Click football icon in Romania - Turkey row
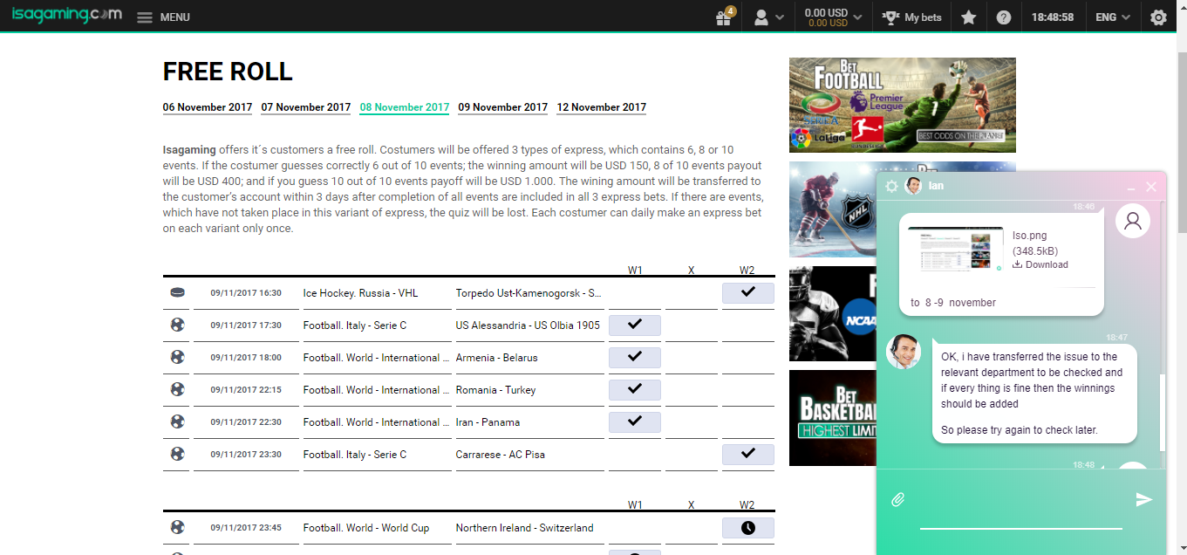 click(x=178, y=390)
